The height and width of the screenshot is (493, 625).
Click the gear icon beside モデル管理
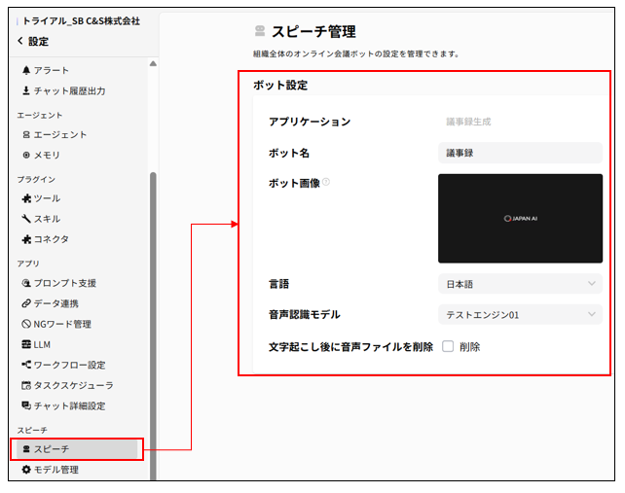(26, 470)
